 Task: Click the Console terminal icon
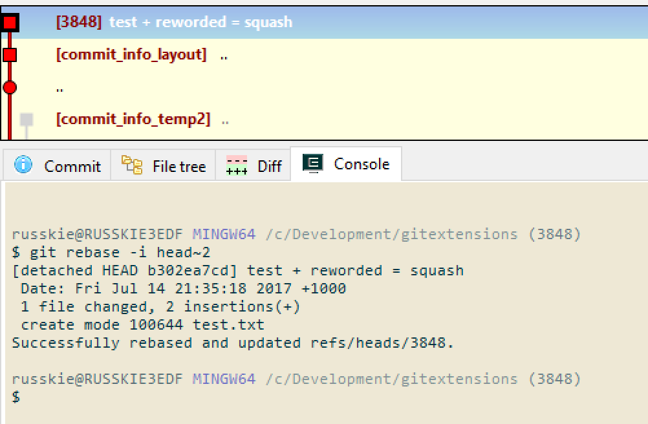(x=312, y=164)
